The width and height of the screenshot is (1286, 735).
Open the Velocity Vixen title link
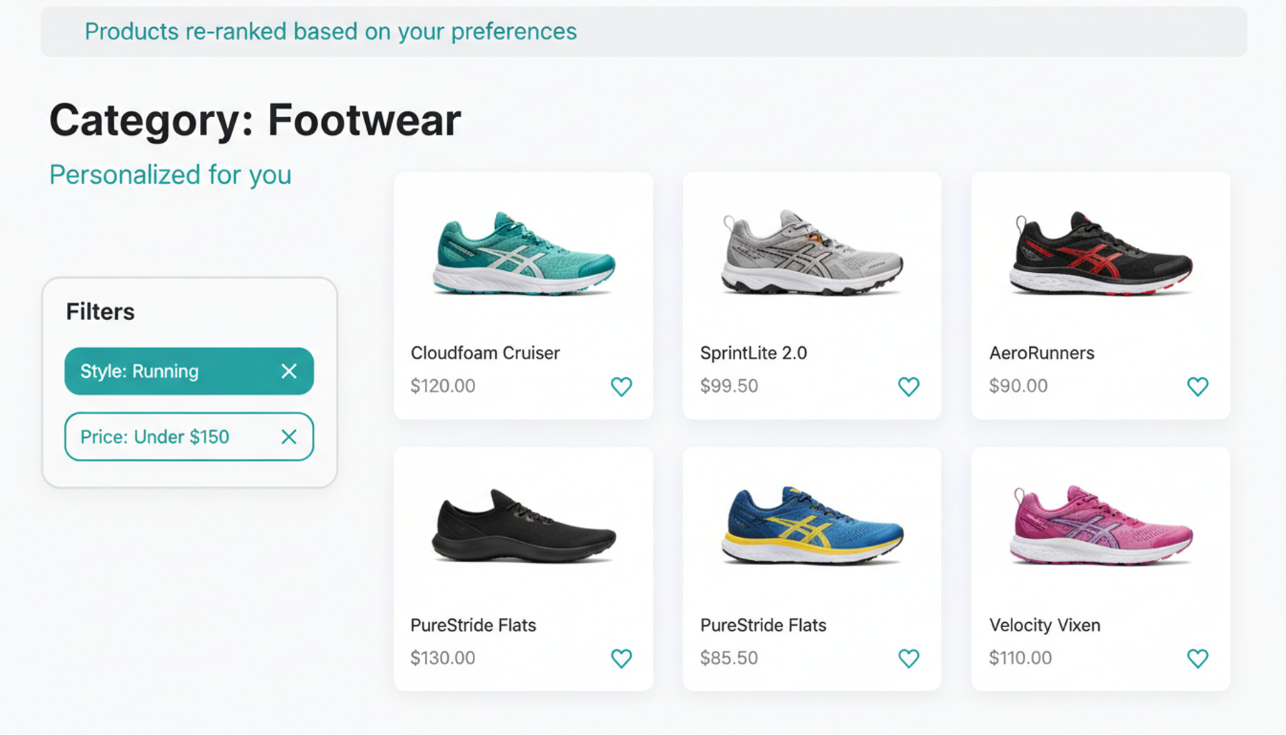(x=1045, y=625)
